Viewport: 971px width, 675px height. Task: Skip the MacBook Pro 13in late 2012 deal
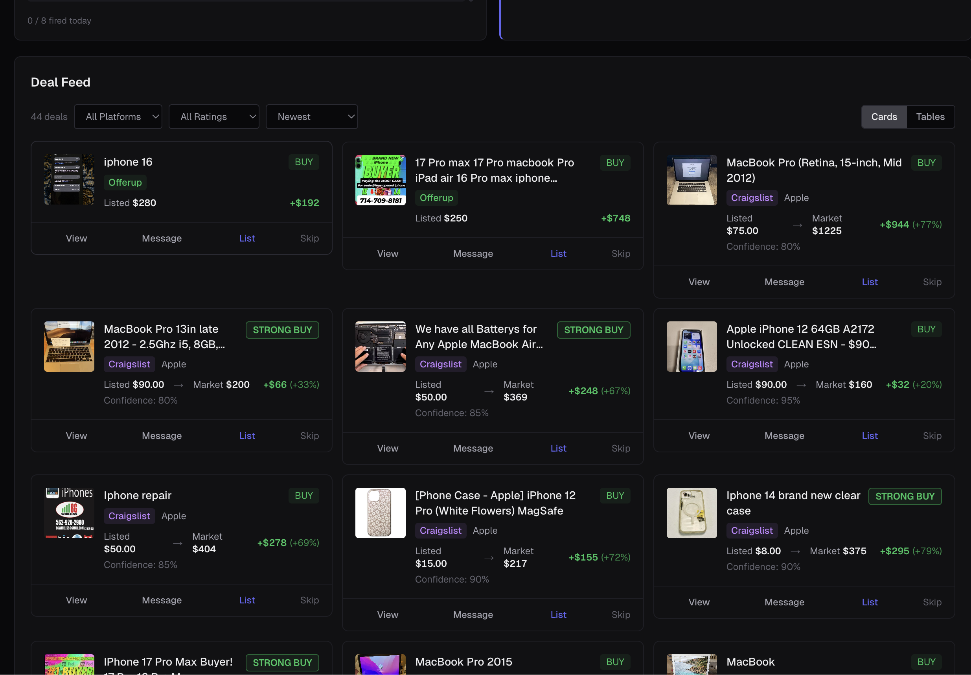309,435
